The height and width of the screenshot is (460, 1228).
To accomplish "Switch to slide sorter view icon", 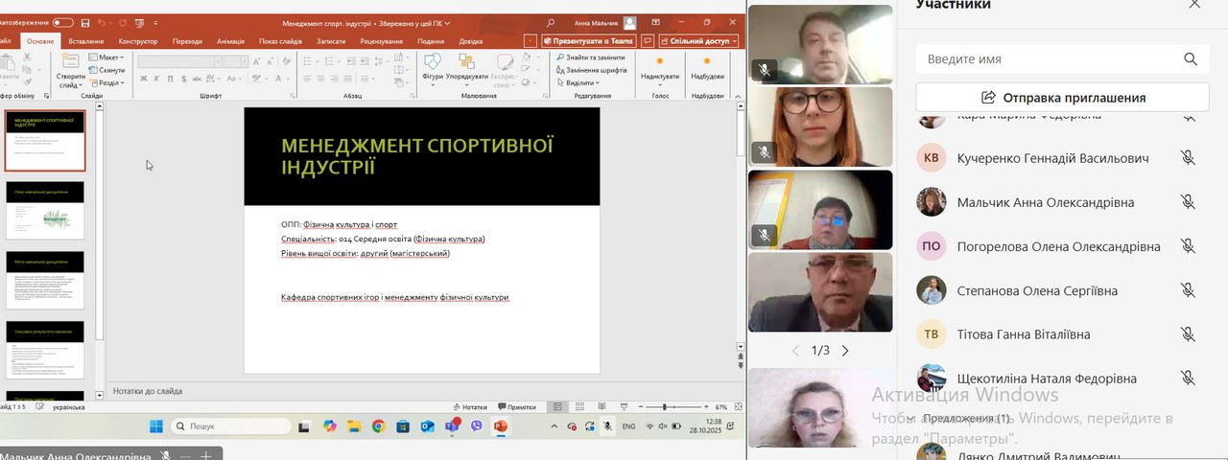I will pyautogui.click(x=579, y=407).
